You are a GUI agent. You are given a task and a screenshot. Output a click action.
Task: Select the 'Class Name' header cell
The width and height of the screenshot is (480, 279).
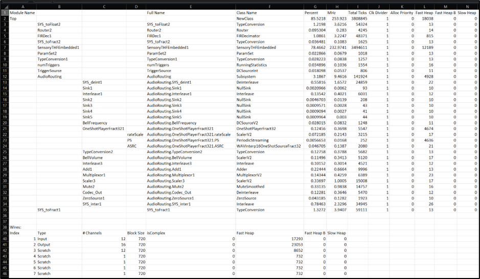point(247,12)
